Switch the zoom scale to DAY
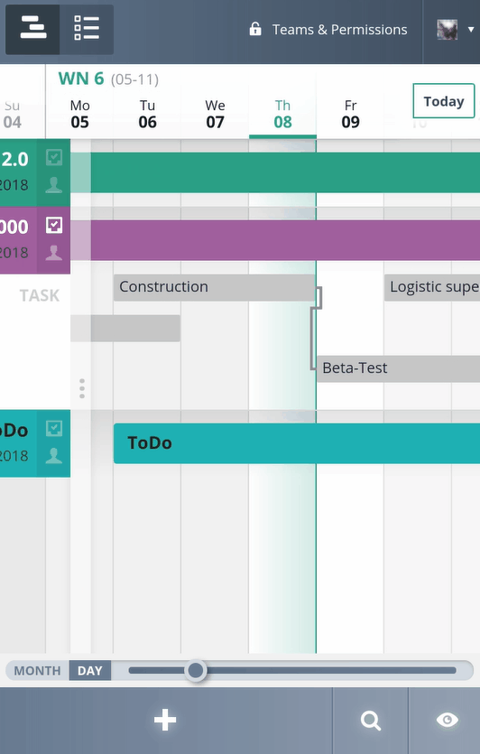Screen dimensions: 480x754 (x=90, y=670)
